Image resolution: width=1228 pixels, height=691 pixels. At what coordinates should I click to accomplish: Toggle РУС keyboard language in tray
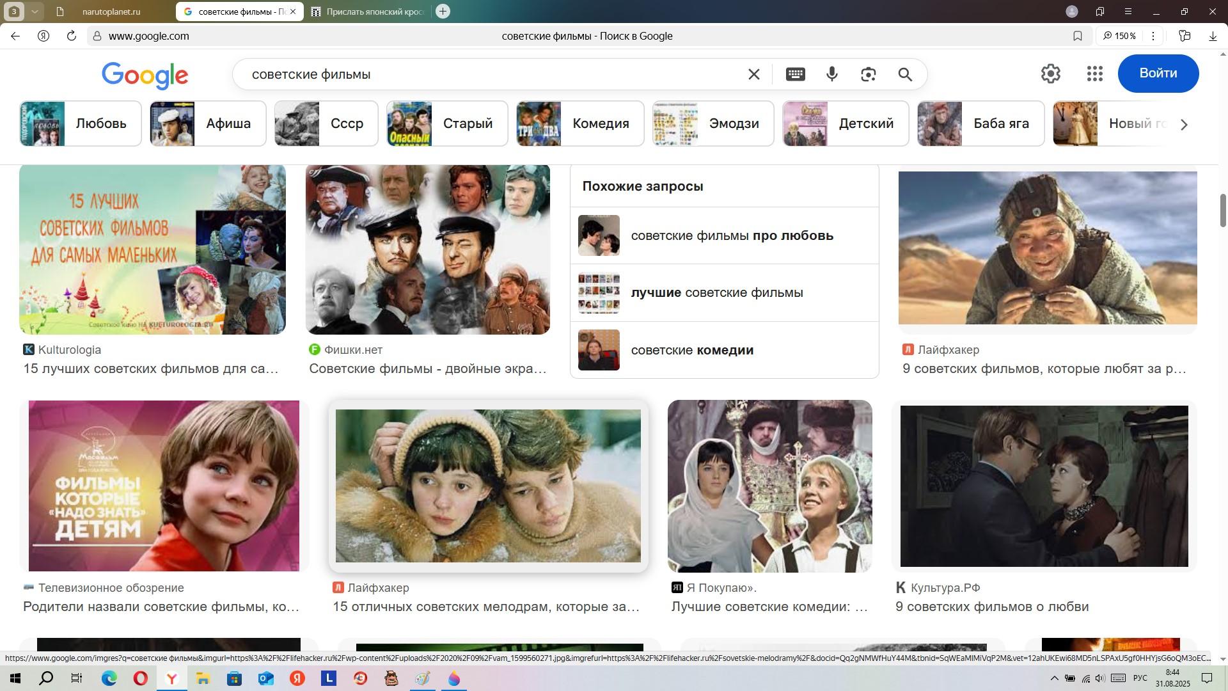point(1140,678)
